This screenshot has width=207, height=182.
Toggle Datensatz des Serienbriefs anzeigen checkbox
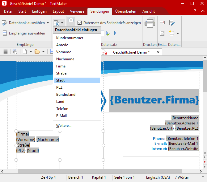coord(79,23)
